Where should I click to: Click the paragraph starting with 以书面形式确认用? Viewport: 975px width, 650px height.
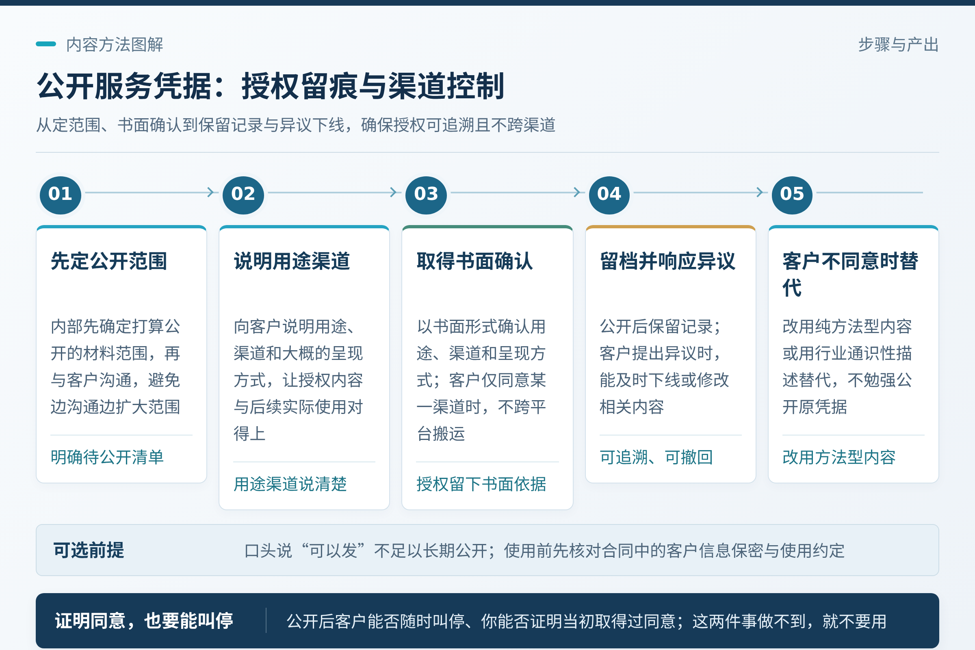(x=481, y=380)
